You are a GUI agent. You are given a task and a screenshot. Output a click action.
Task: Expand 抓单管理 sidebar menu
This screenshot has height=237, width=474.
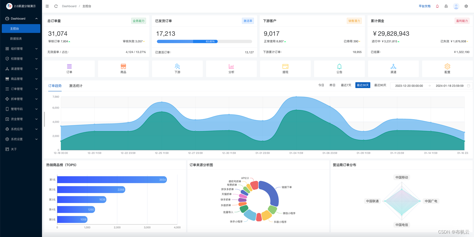coord(21,99)
